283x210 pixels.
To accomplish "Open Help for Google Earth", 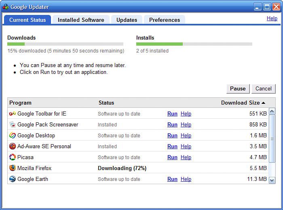I will click(186, 179).
